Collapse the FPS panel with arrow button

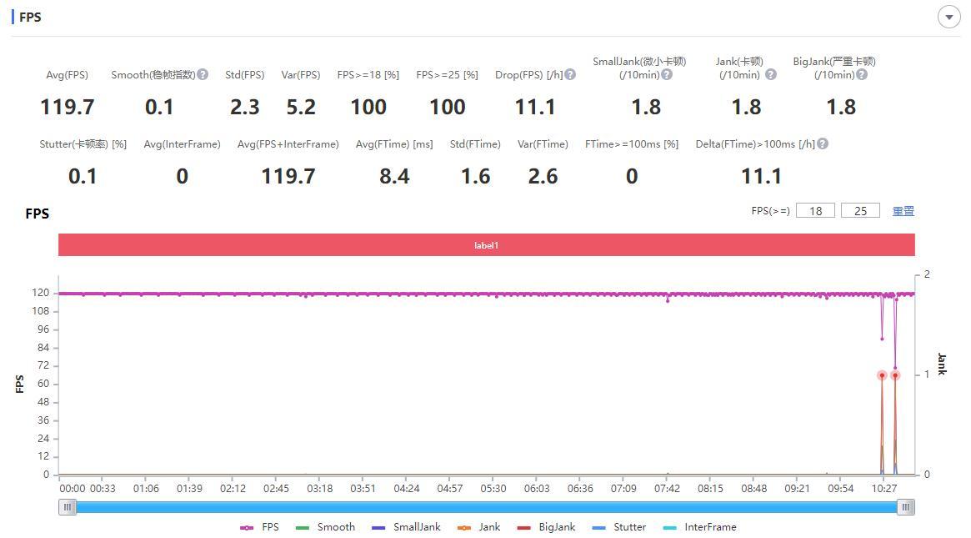pyautogui.click(x=948, y=18)
